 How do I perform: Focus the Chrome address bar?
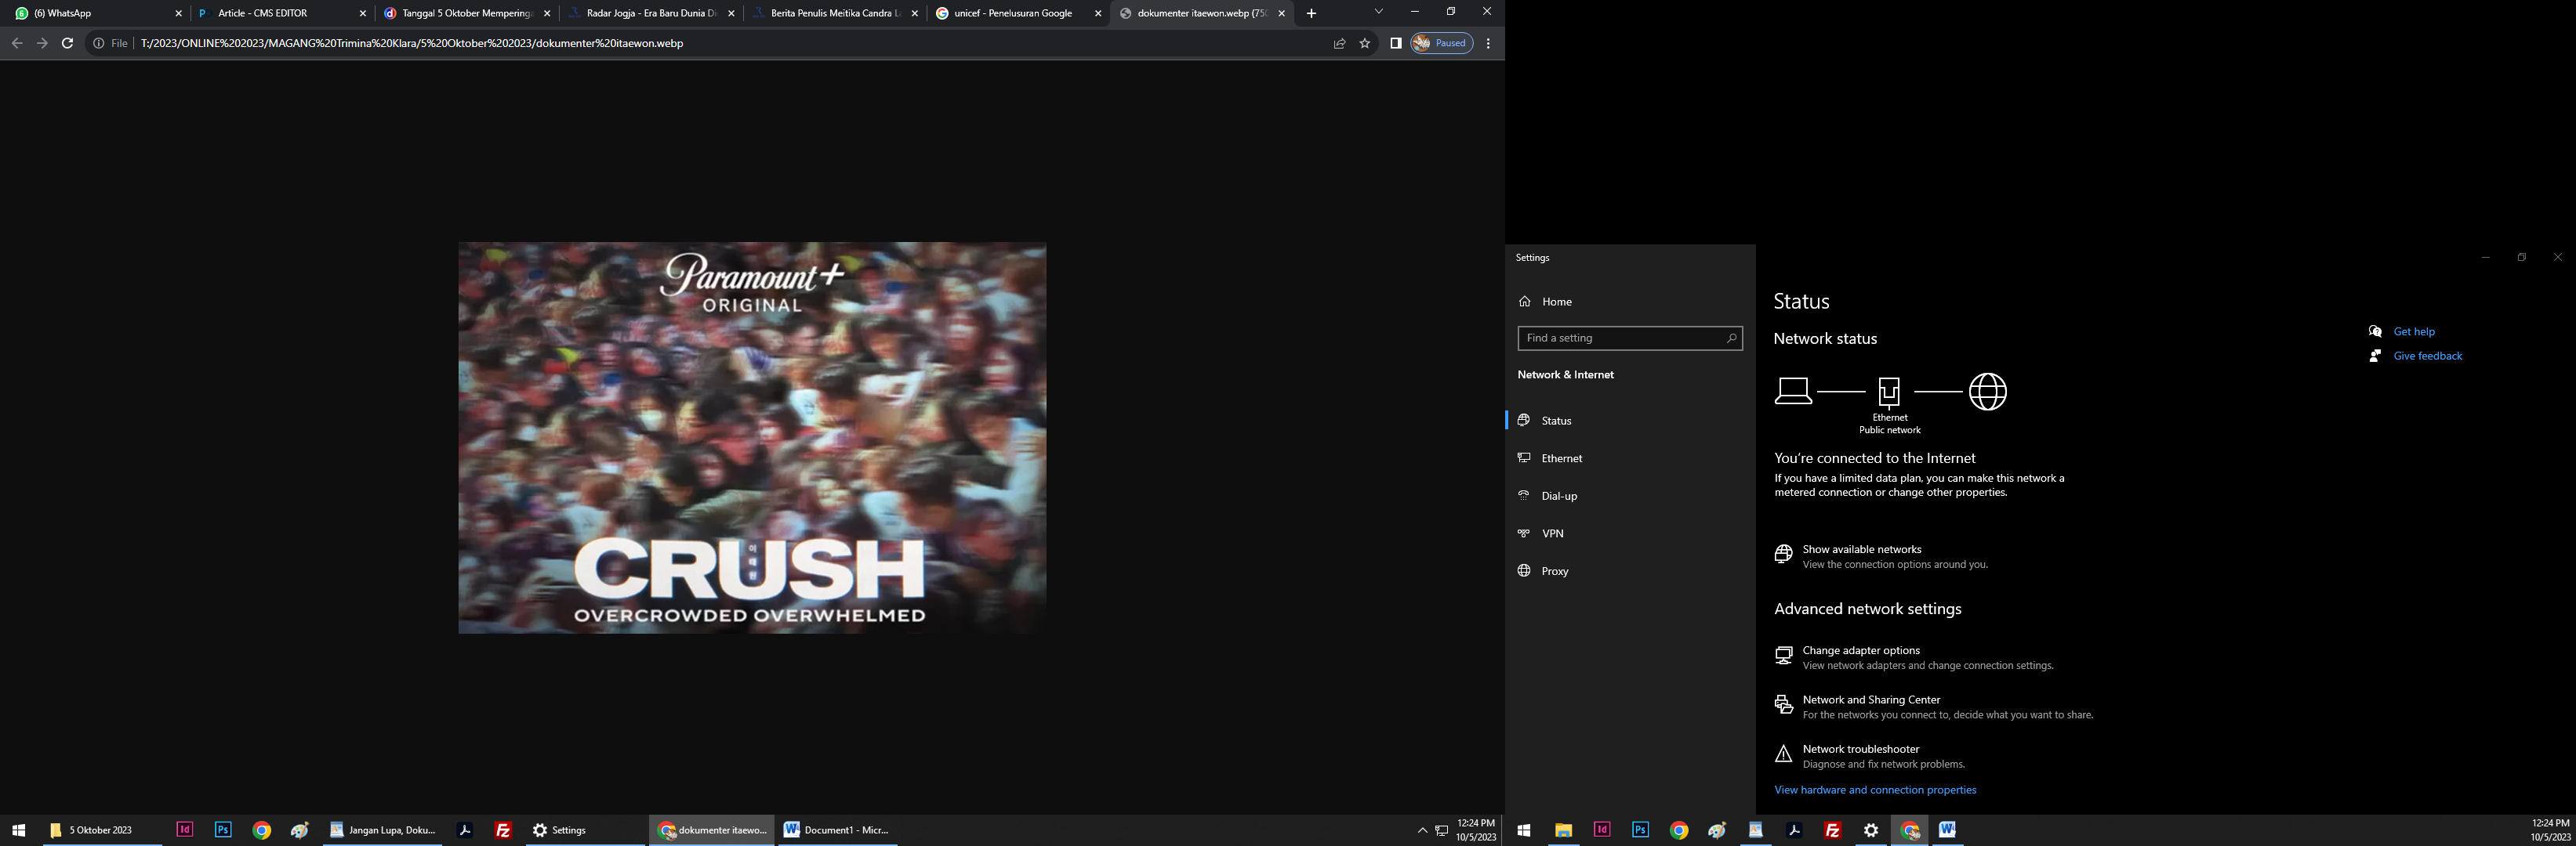pos(730,43)
